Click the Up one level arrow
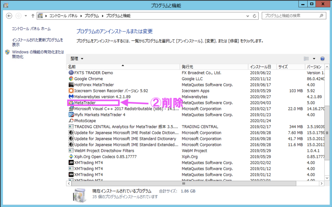332x207 pixels. 33,16
